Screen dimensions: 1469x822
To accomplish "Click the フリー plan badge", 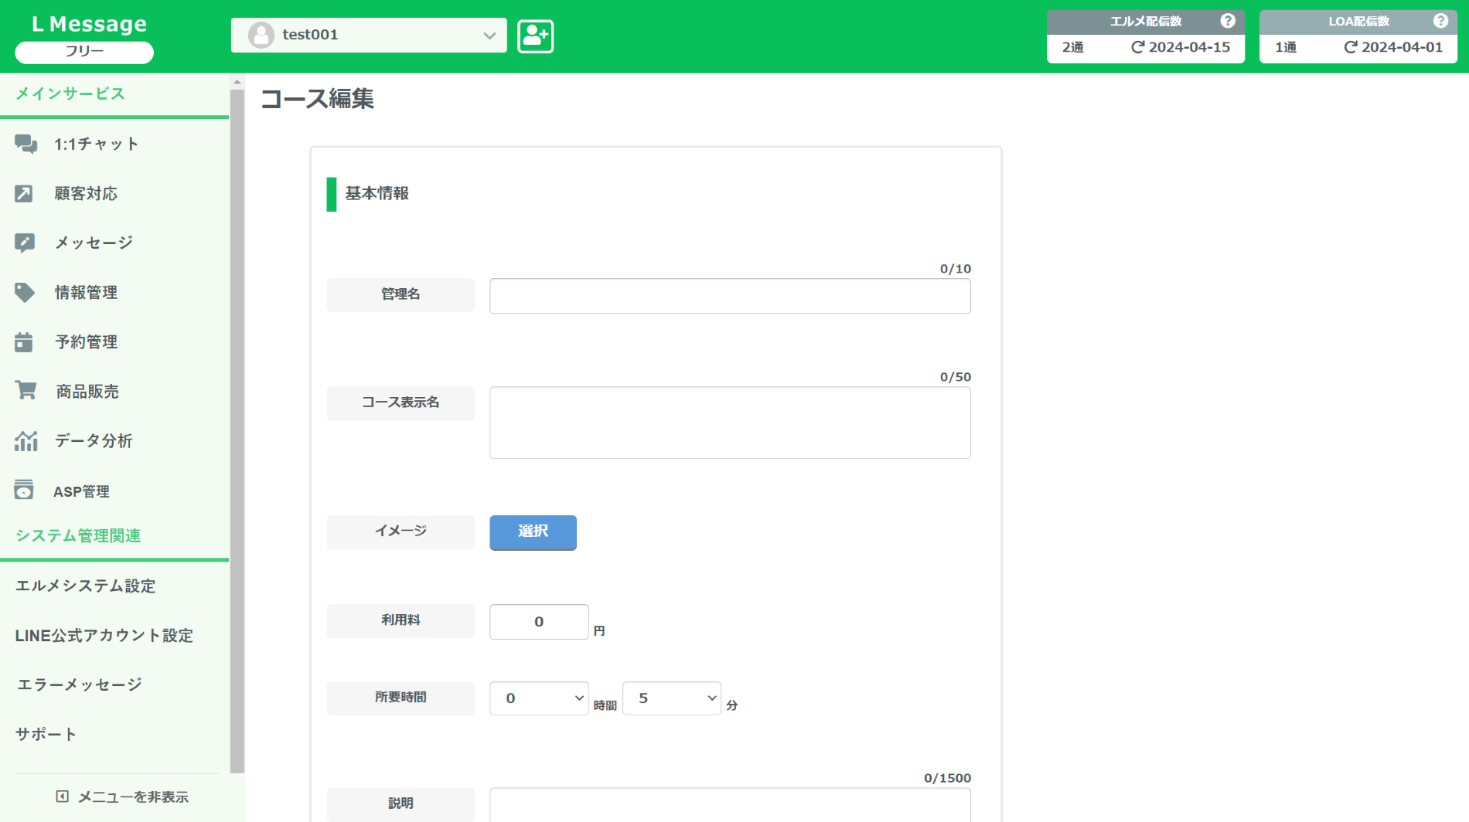I will click(84, 52).
